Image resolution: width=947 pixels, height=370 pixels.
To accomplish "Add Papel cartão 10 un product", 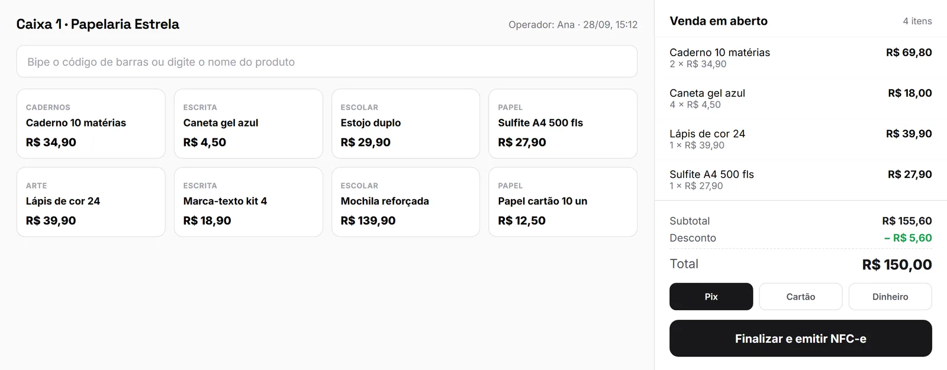I will (563, 202).
